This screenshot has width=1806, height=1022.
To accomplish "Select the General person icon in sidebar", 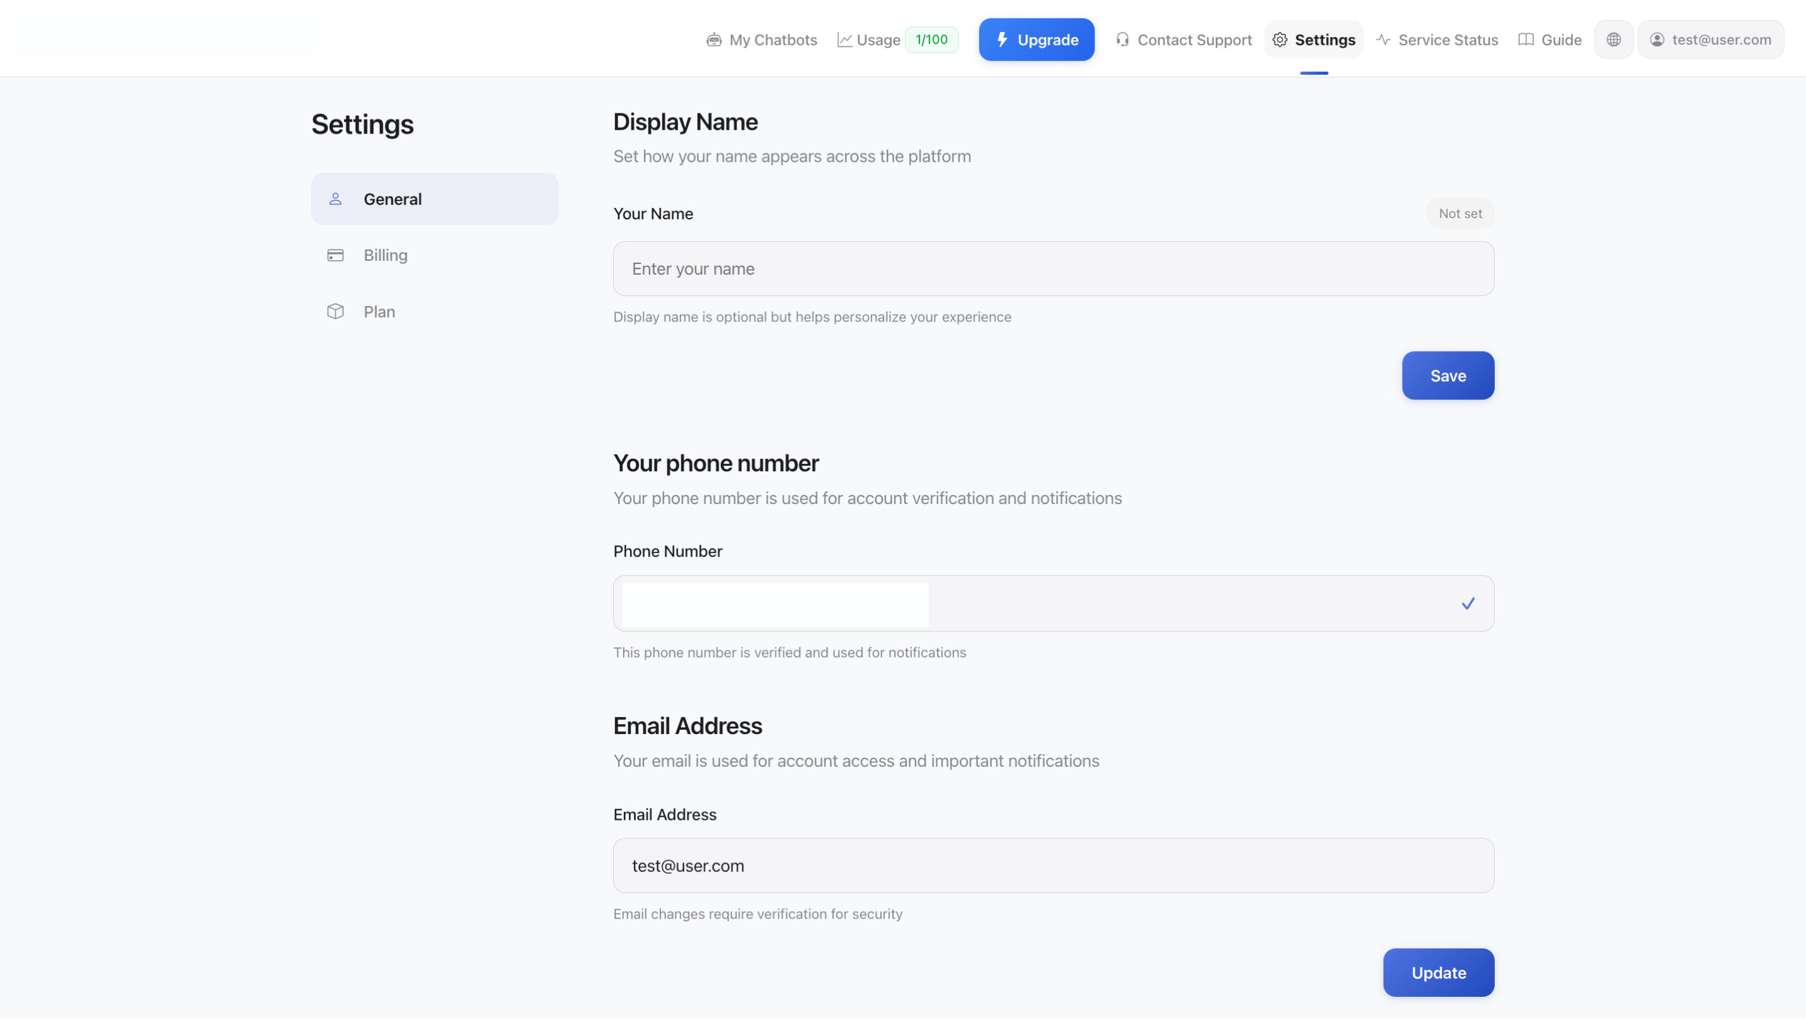I will click(x=335, y=198).
